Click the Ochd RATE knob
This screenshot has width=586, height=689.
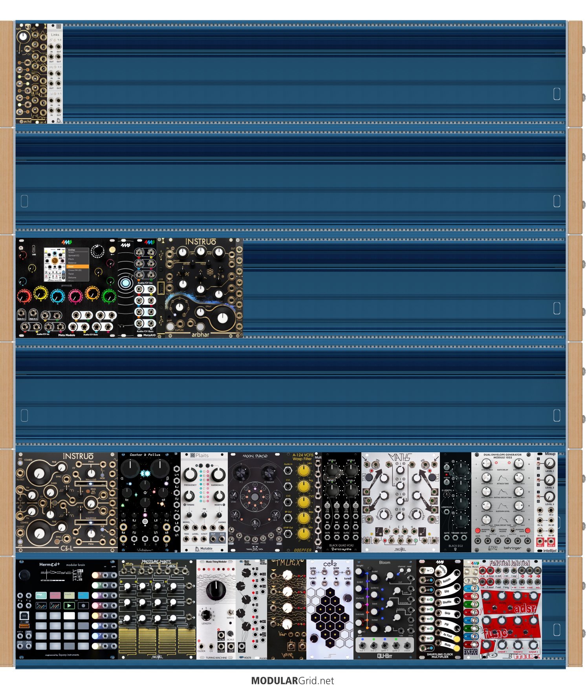click(x=23, y=37)
